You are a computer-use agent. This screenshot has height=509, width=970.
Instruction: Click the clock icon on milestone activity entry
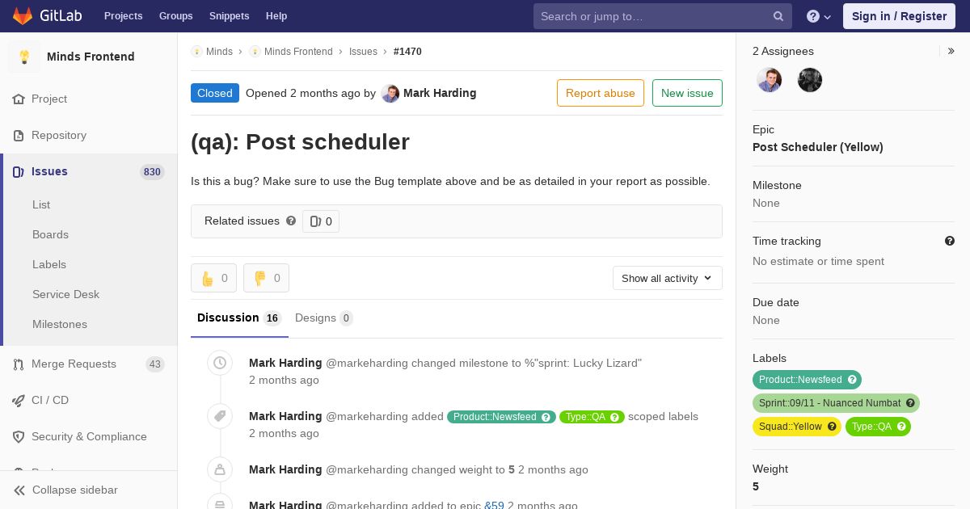point(220,364)
